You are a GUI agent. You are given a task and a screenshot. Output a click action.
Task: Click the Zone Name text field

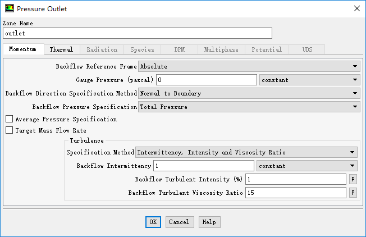(137, 33)
